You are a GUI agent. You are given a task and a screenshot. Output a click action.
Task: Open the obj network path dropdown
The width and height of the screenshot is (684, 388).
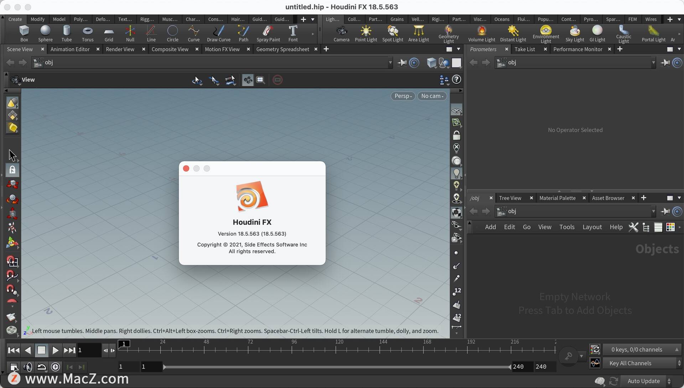(x=389, y=62)
